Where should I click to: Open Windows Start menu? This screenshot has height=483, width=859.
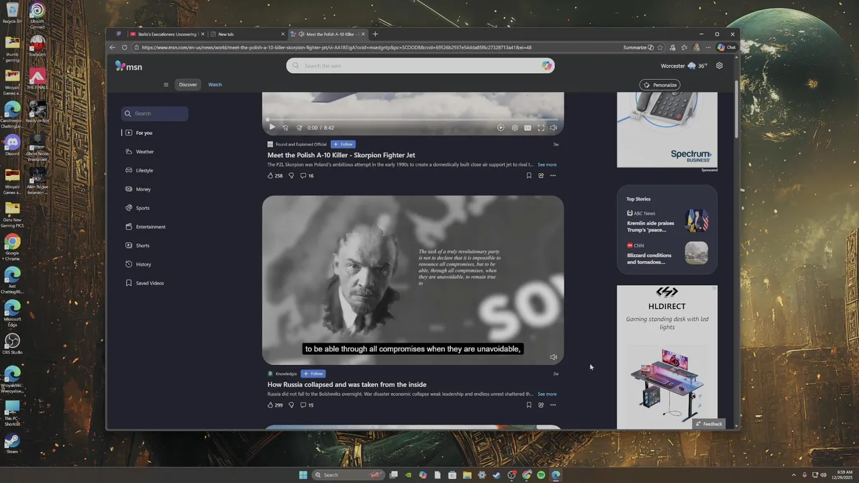point(303,475)
